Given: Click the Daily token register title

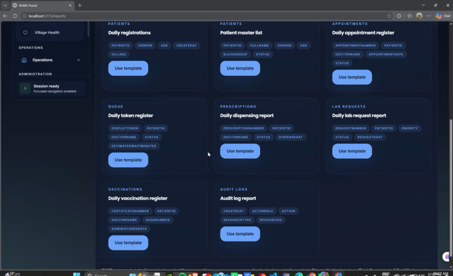Looking at the screenshot, I should pyautogui.click(x=130, y=116).
